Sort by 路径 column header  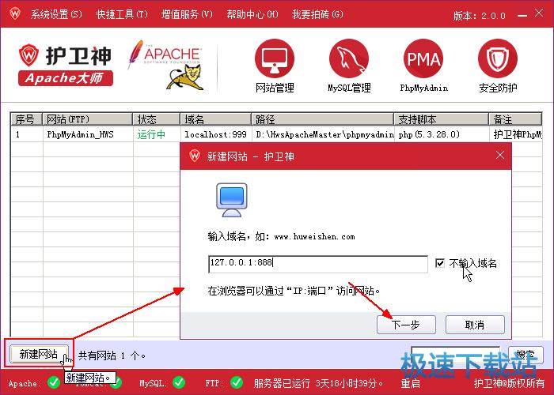[x=323, y=119]
